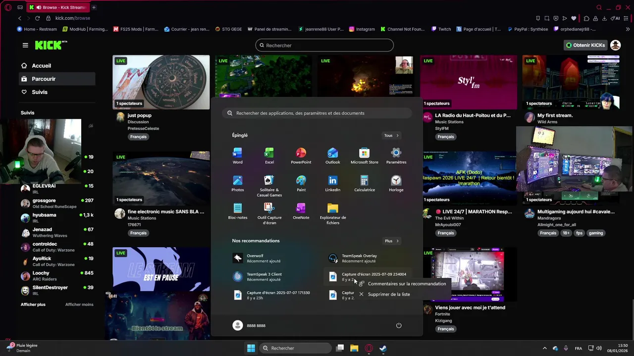Open PayPal : Synthèse bookmark
This screenshot has width=634, height=356.
click(528, 29)
